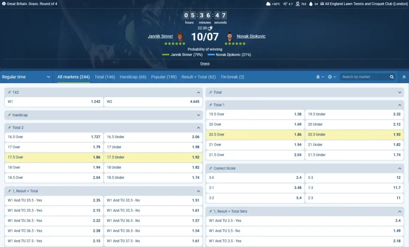The width and height of the screenshot is (409, 247).
Task: Bet on W1 at 1.242
Action: pos(54,102)
